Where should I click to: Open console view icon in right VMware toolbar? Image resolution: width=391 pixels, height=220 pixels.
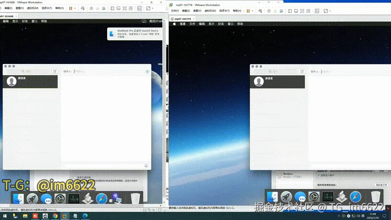[317, 11]
